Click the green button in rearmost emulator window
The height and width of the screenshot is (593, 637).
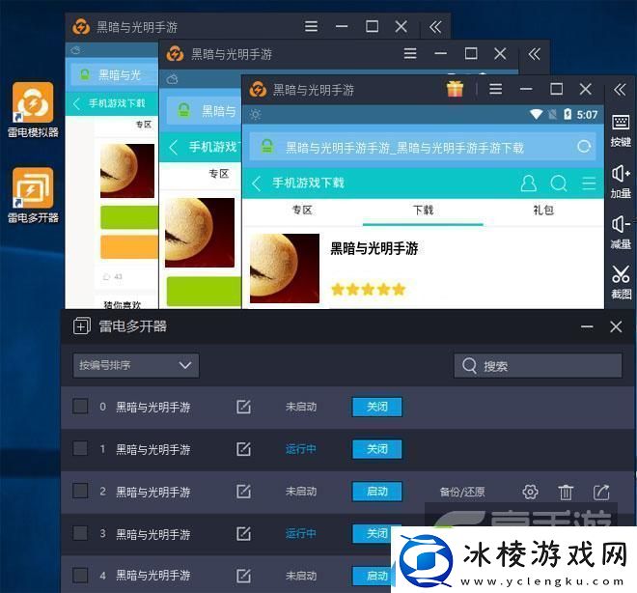pyautogui.click(x=128, y=217)
